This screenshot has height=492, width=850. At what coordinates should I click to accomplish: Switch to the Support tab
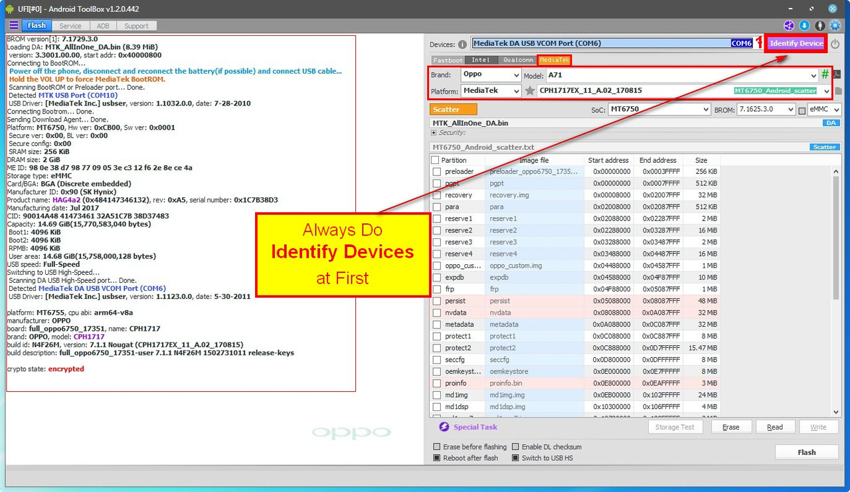coord(137,25)
